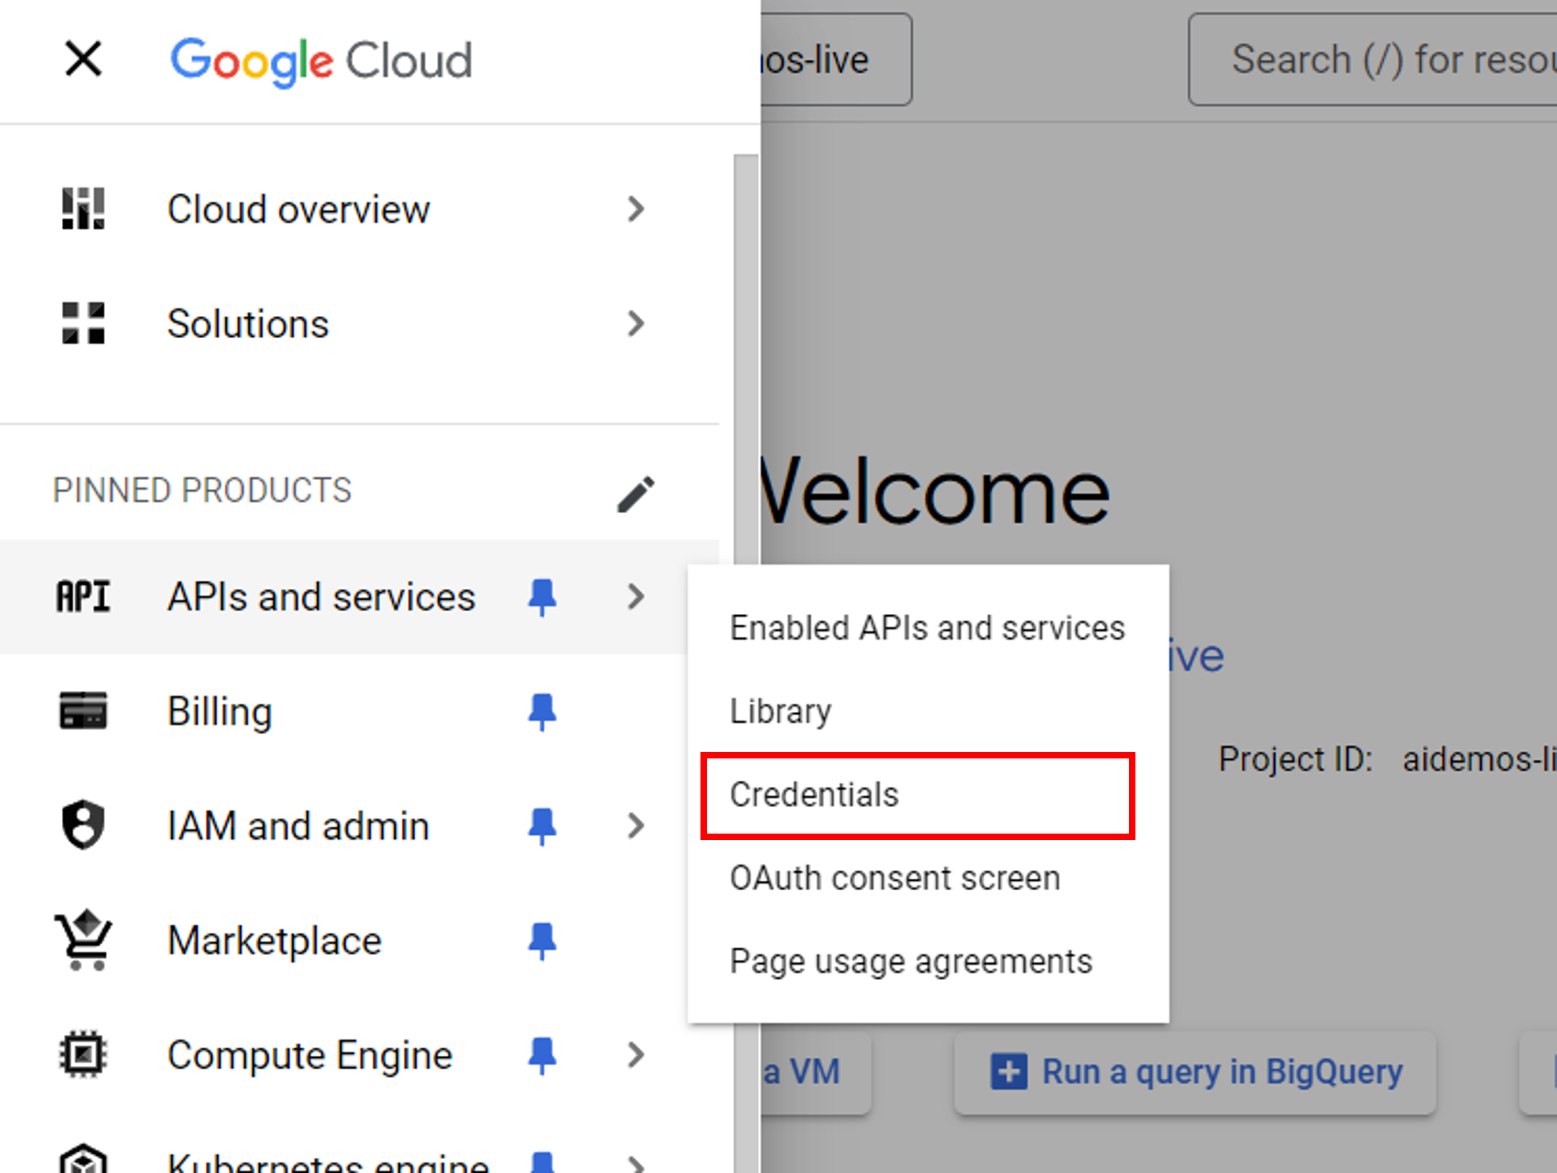Unpin Compute Engine
The height and width of the screenshot is (1173, 1557).
click(x=542, y=1055)
